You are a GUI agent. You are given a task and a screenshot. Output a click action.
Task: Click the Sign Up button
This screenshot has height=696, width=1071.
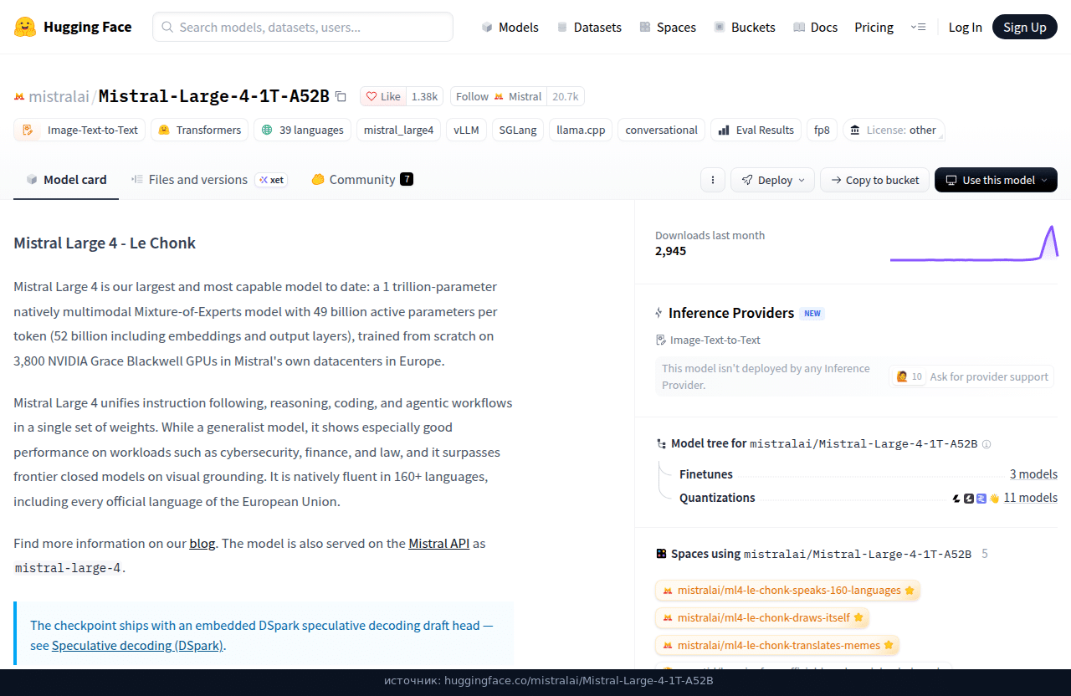[x=1025, y=27]
